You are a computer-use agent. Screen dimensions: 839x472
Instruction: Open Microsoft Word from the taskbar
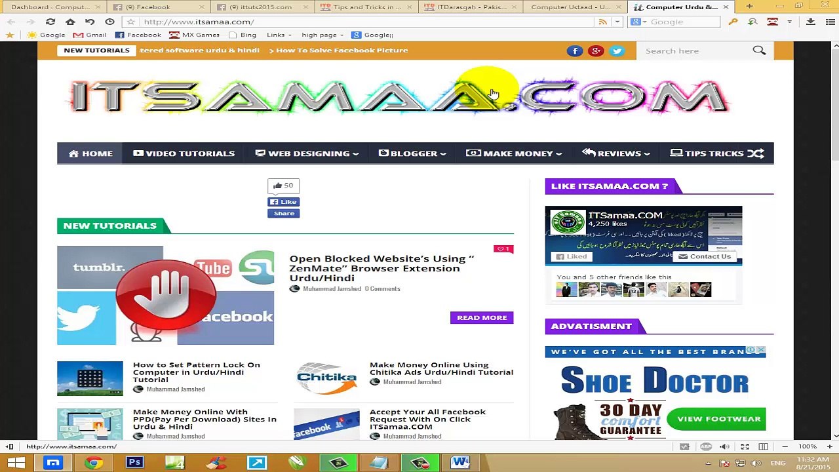click(x=460, y=463)
